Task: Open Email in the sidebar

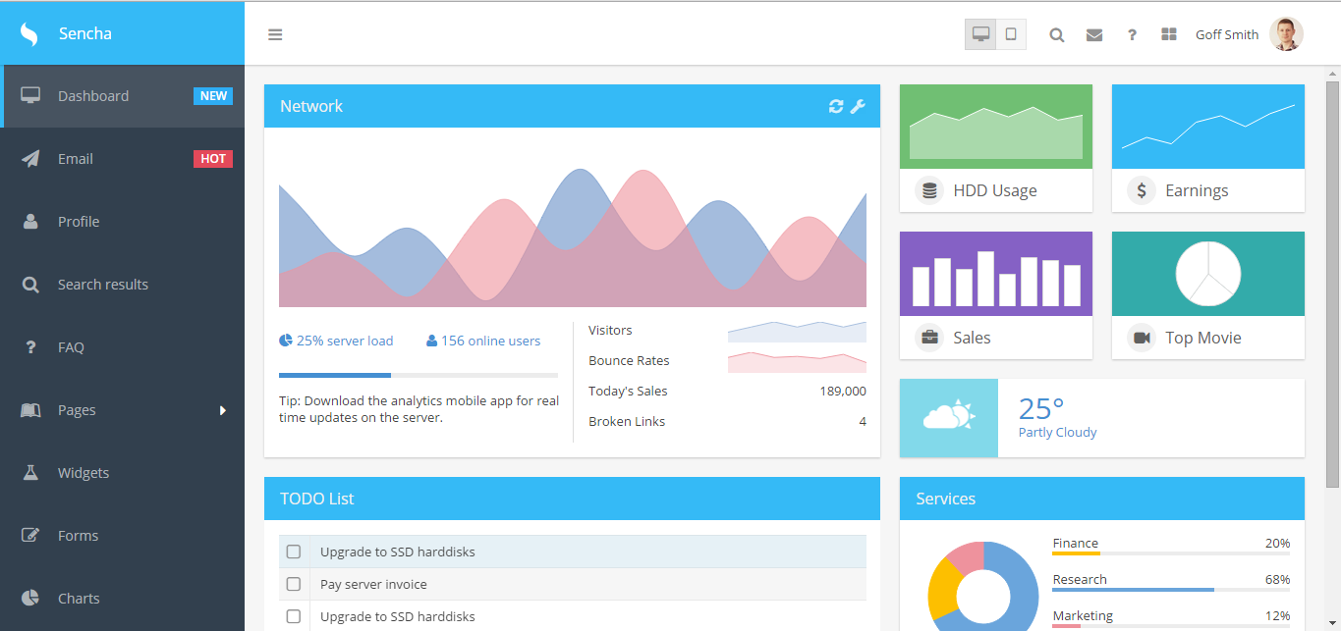Action: (x=123, y=159)
